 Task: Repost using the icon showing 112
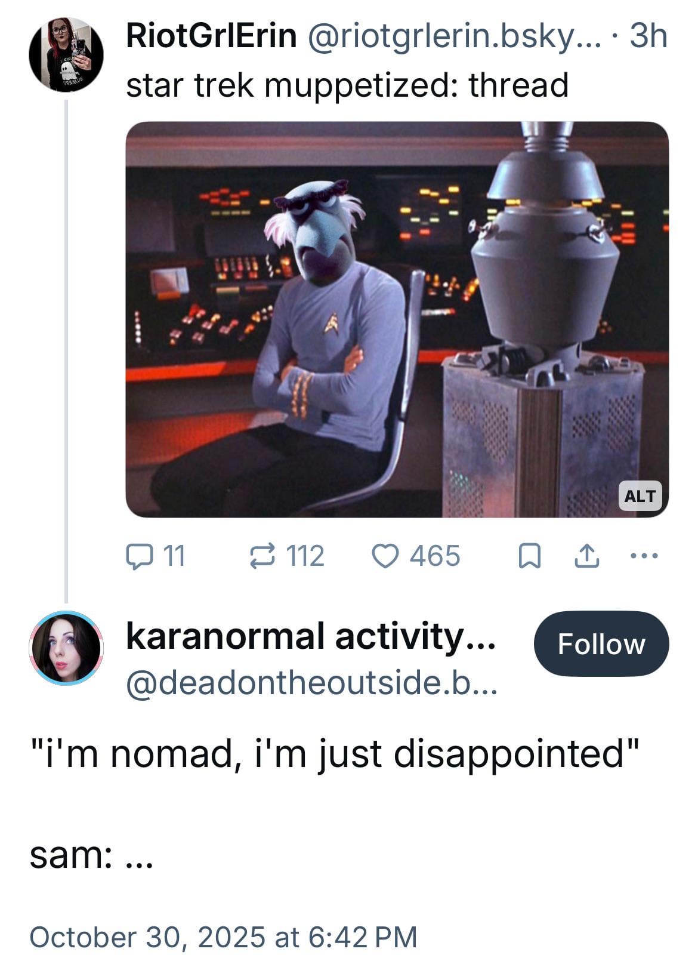[x=286, y=556]
